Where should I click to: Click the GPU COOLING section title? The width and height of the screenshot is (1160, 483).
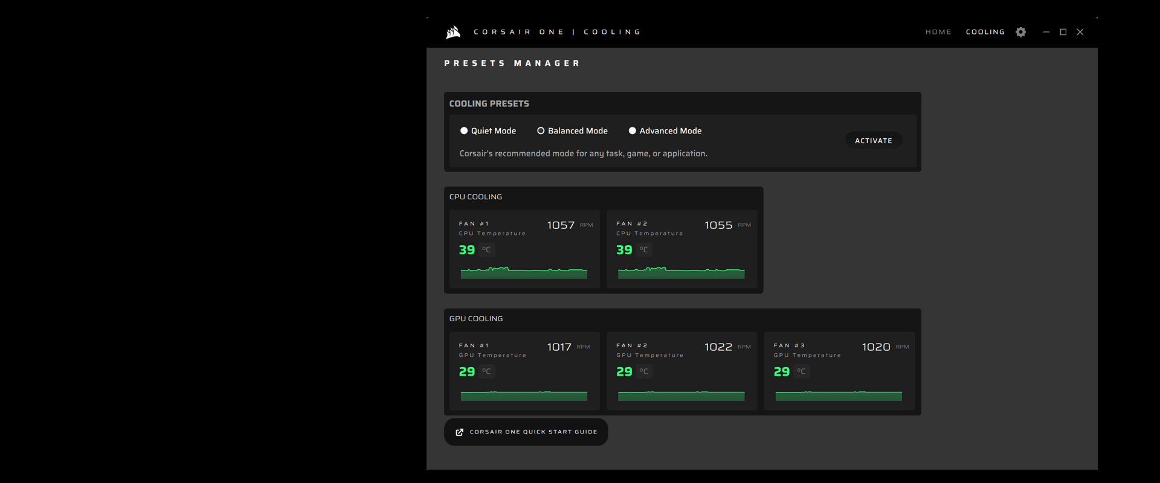click(475, 319)
